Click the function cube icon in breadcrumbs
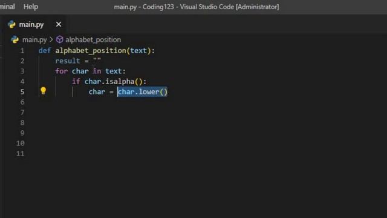Image resolution: width=387 pixels, height=218 pixels. pos(59,39)
